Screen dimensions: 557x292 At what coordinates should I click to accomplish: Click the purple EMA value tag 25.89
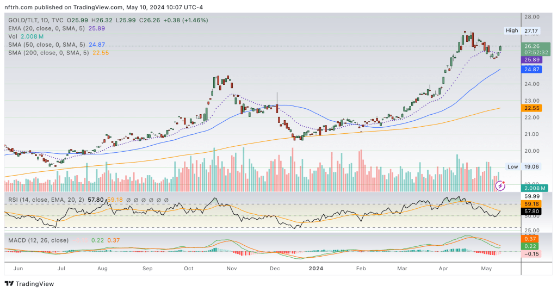tap(530, 60)
